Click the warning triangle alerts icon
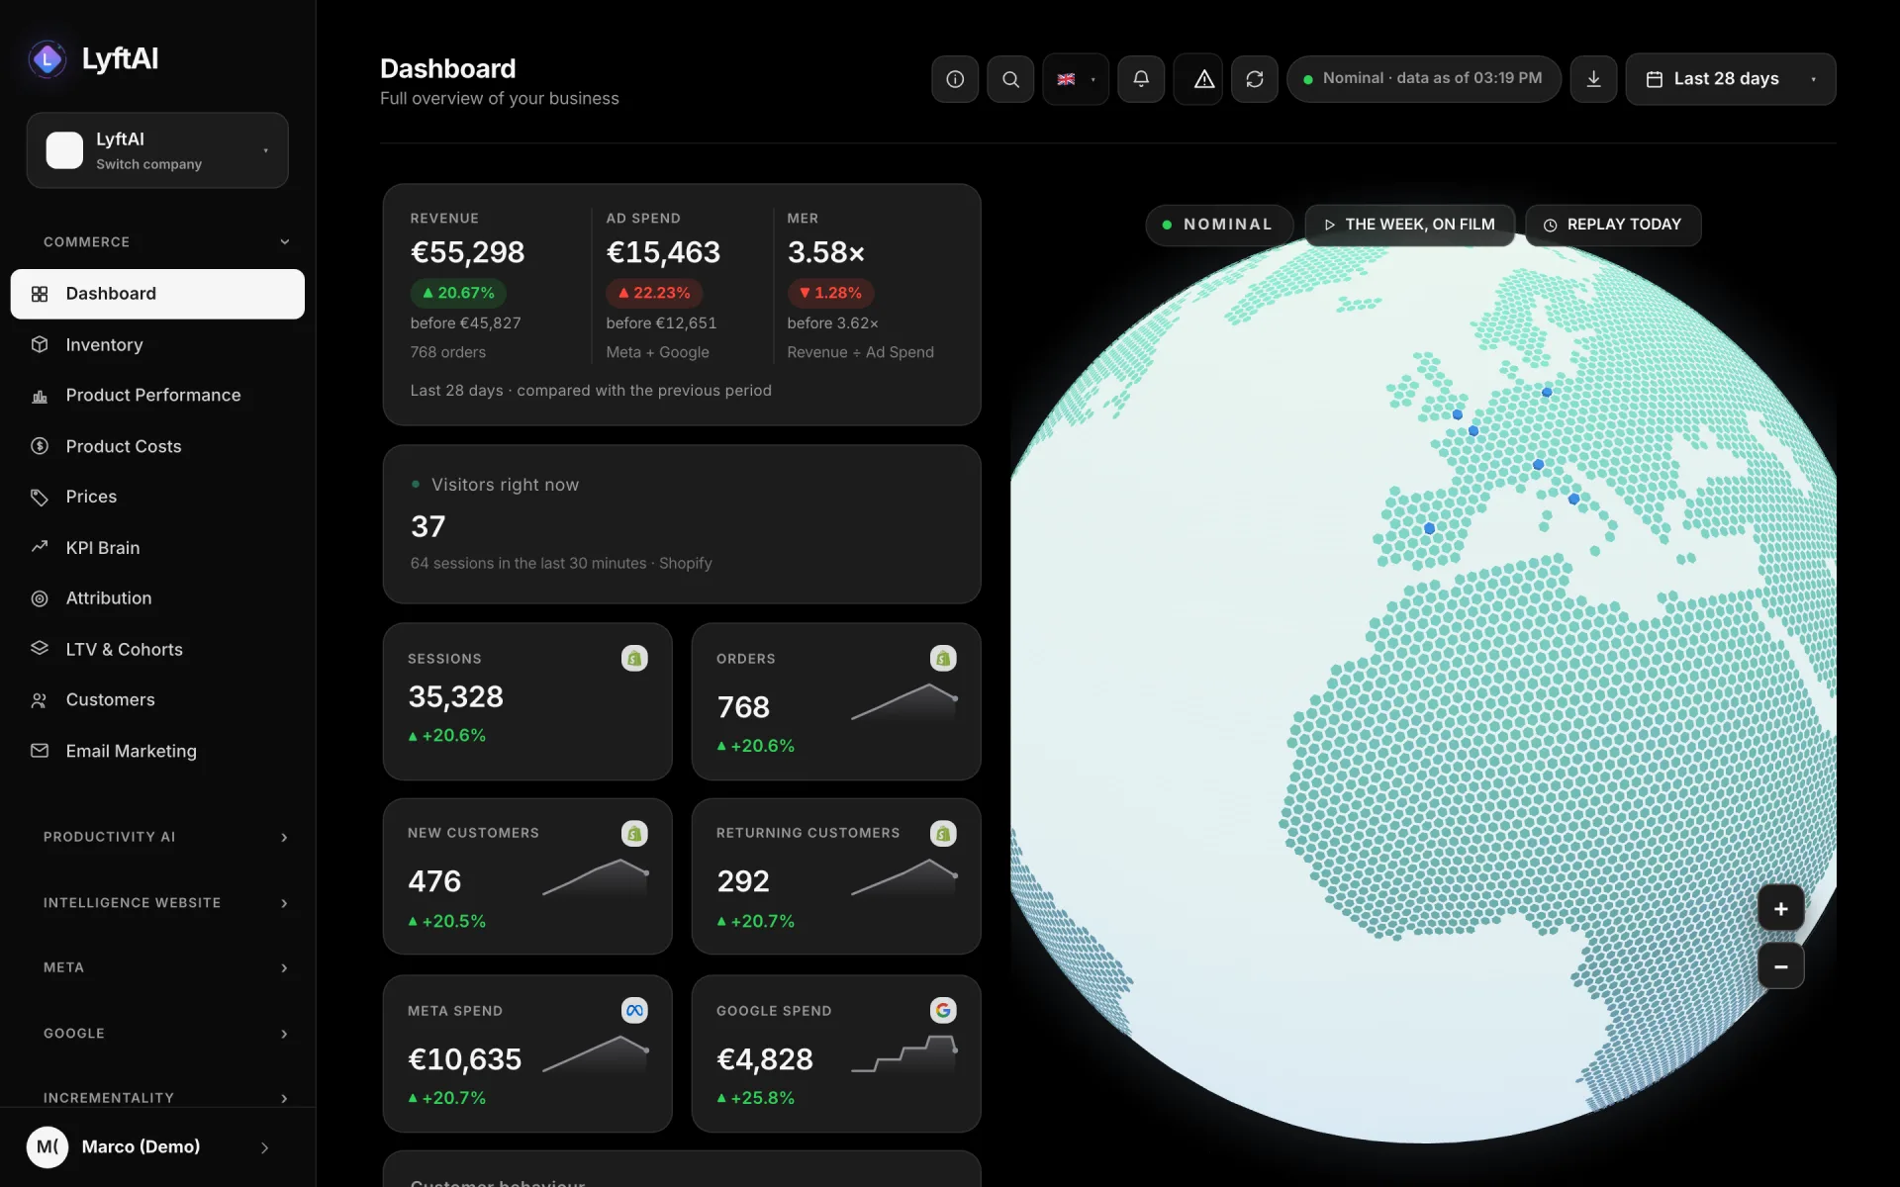 (1203, 79)
